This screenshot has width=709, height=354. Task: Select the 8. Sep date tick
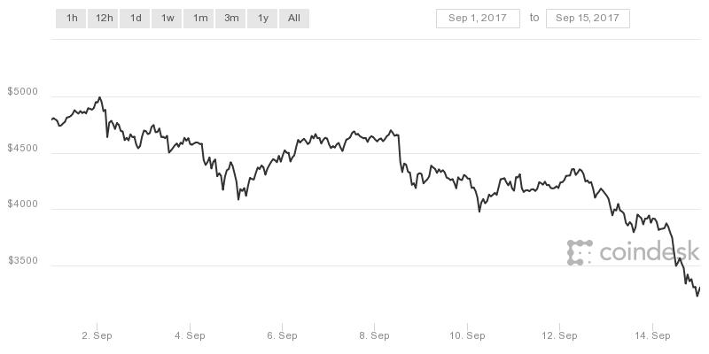375,335
